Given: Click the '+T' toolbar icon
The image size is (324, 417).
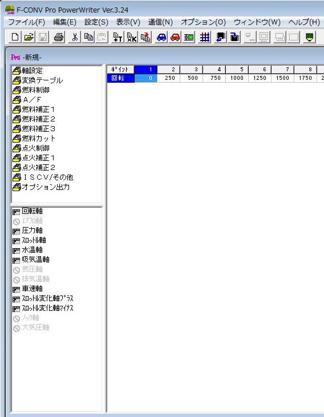Looking at the screenshot, I should click(118, 37).
